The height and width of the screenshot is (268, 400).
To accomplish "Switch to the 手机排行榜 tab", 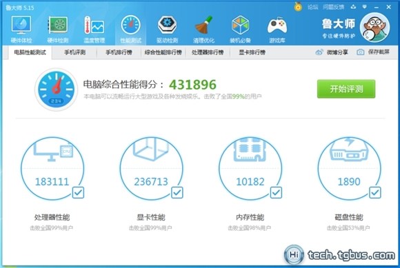I will [x=119, y=52].
